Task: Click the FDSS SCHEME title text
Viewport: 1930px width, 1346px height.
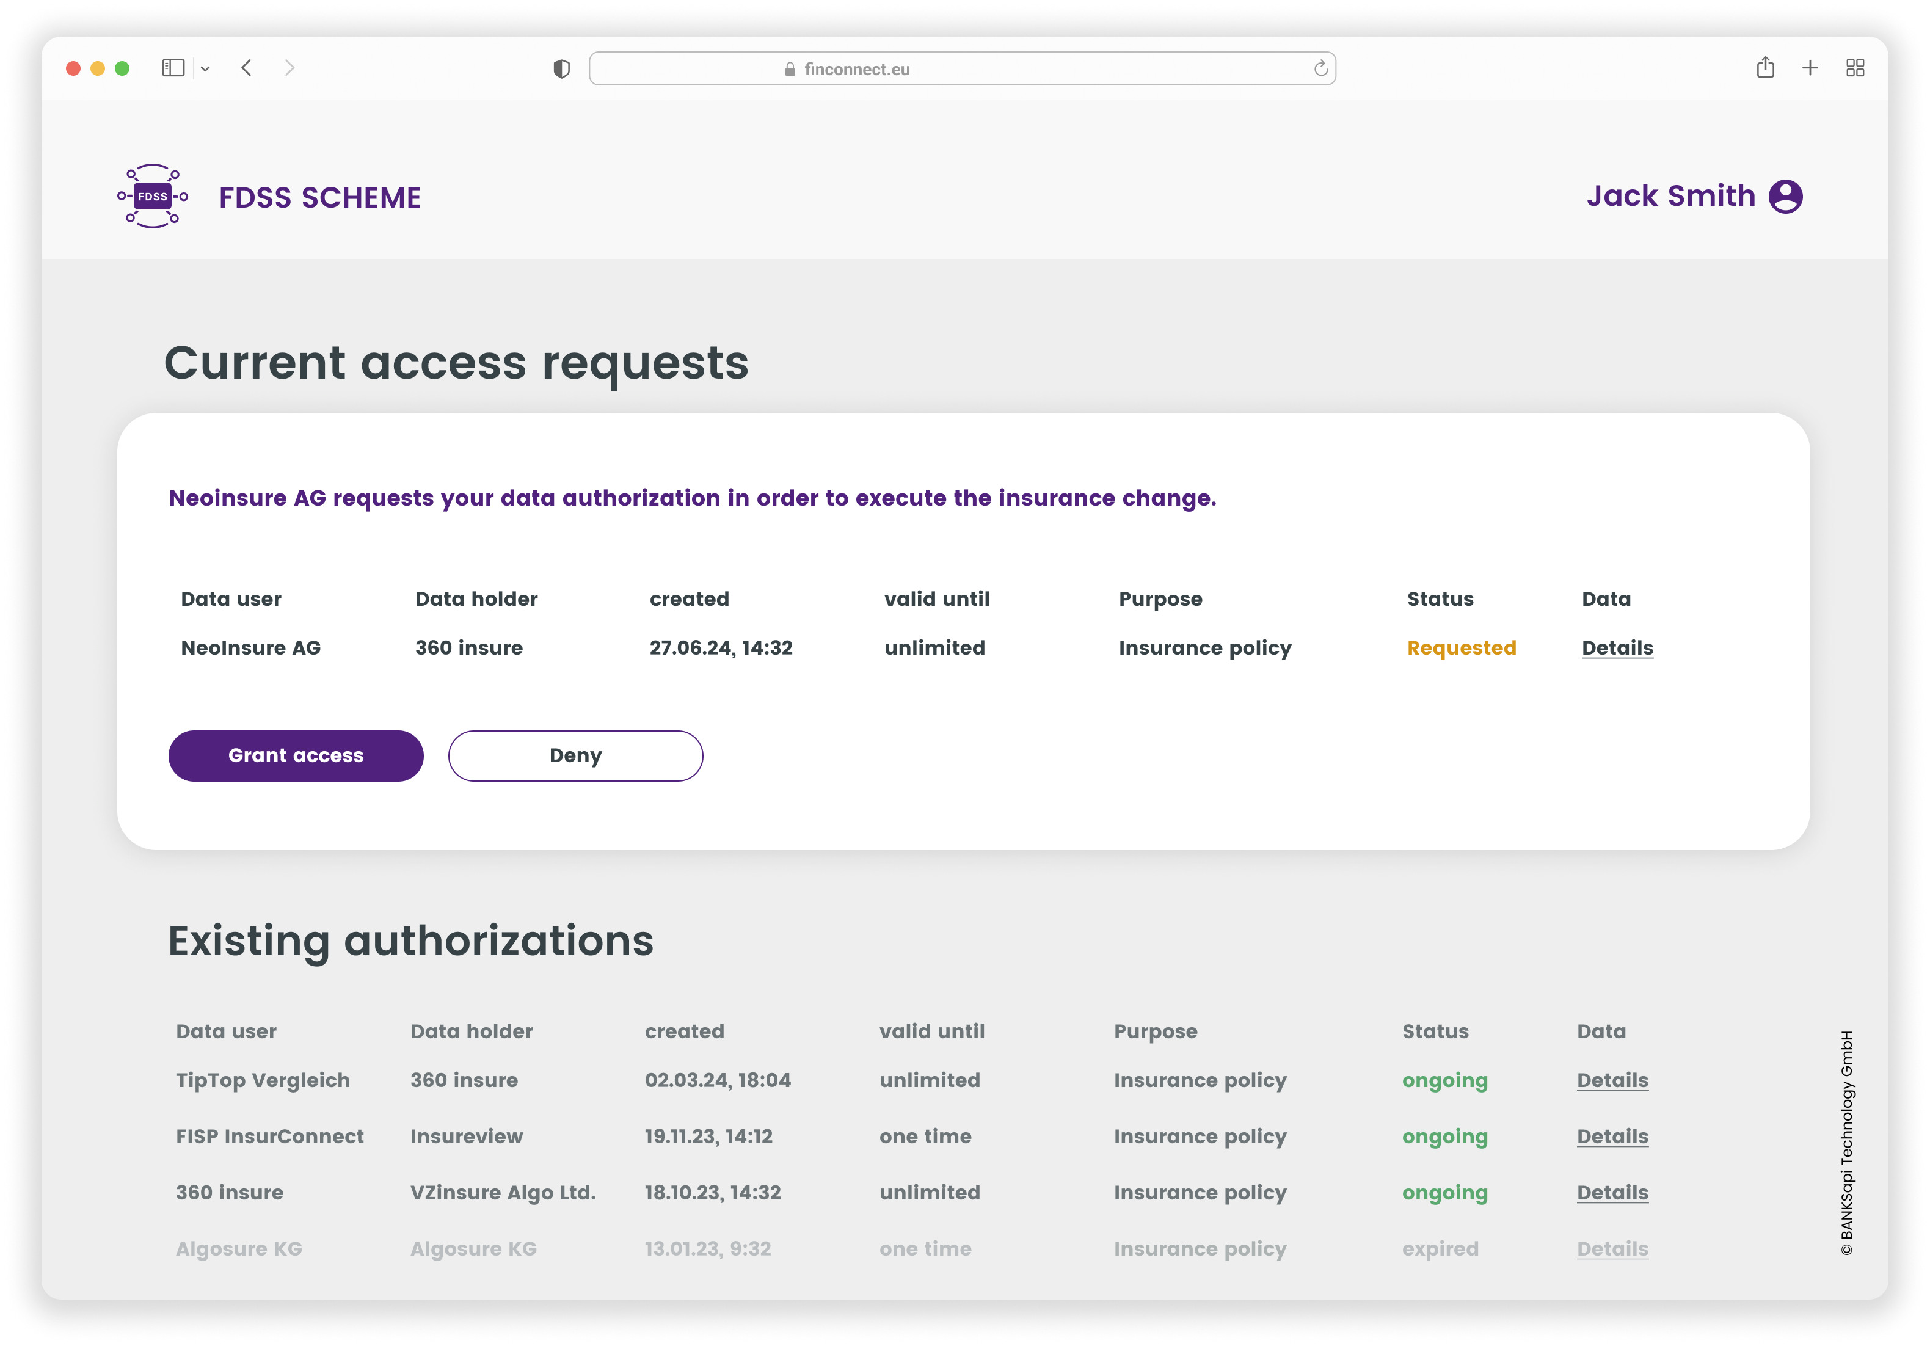Action: point(320,198)
